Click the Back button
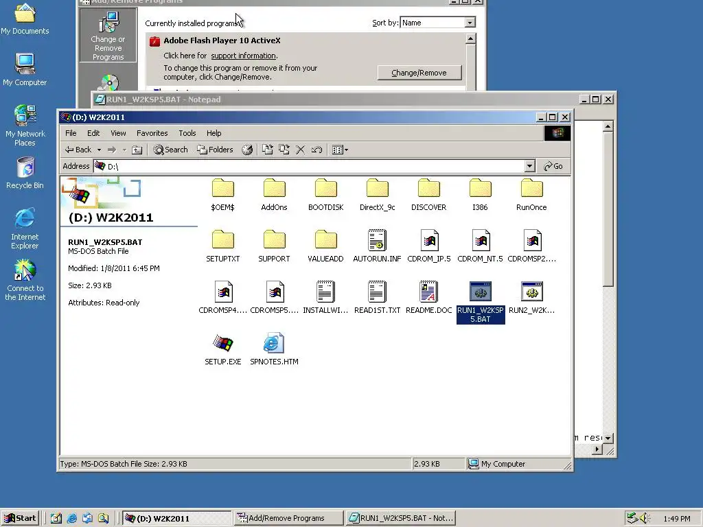The width and height of the screenshot is (703, 527). click(x=78, y=150)
